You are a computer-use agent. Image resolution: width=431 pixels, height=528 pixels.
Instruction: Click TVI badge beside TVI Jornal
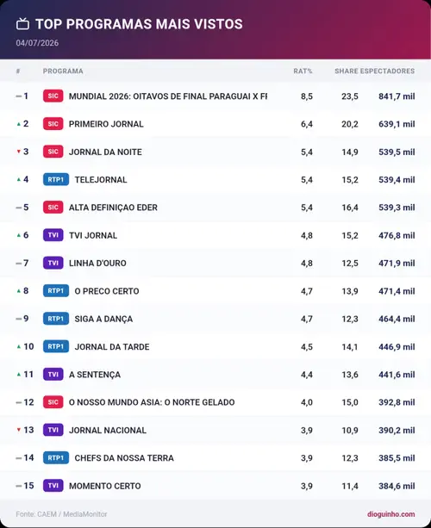click(53, 235)
